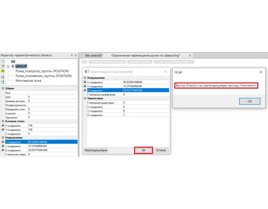Screen dimensions: 268x209
Task: Click the Скрытый value field
Action: (x=53, y=113)
